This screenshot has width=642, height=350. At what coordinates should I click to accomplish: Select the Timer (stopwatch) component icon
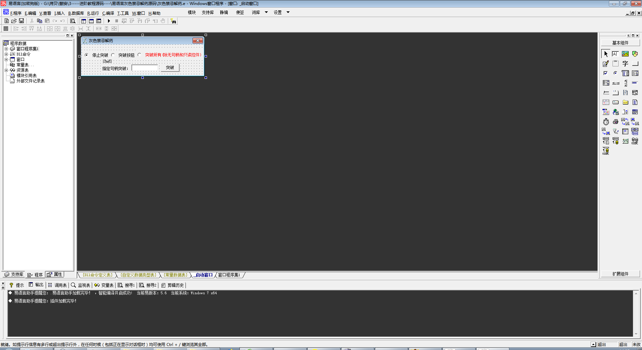pos(606,122)
